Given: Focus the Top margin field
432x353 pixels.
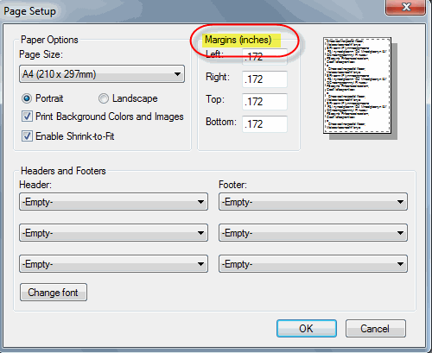Looking at the screenshot, I should click(x=264, y=102).
